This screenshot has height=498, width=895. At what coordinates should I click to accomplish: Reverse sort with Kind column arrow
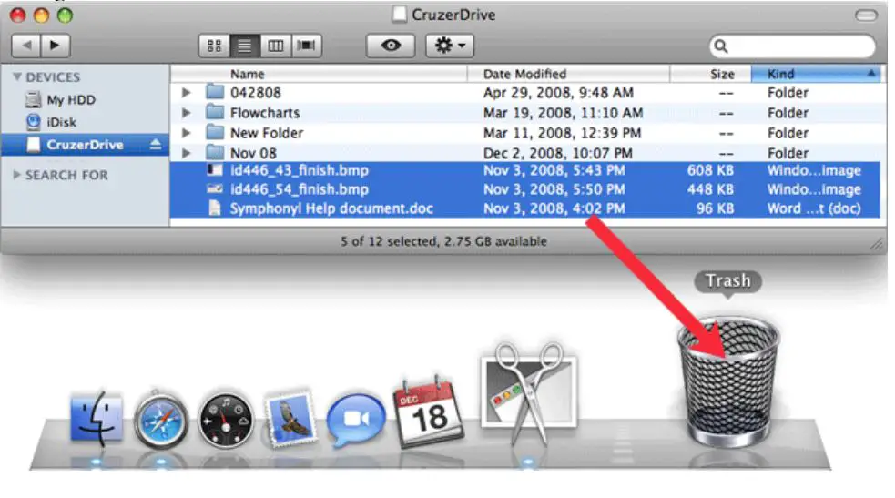(871, 73)
